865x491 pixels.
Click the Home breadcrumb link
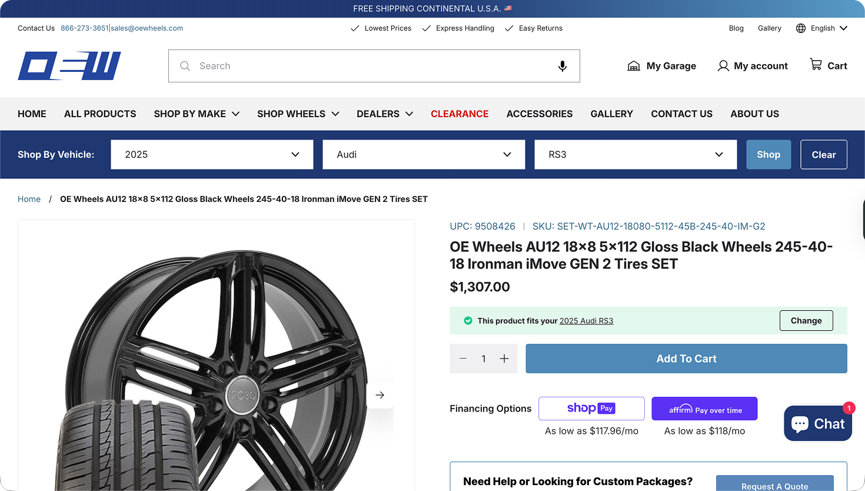29,199
